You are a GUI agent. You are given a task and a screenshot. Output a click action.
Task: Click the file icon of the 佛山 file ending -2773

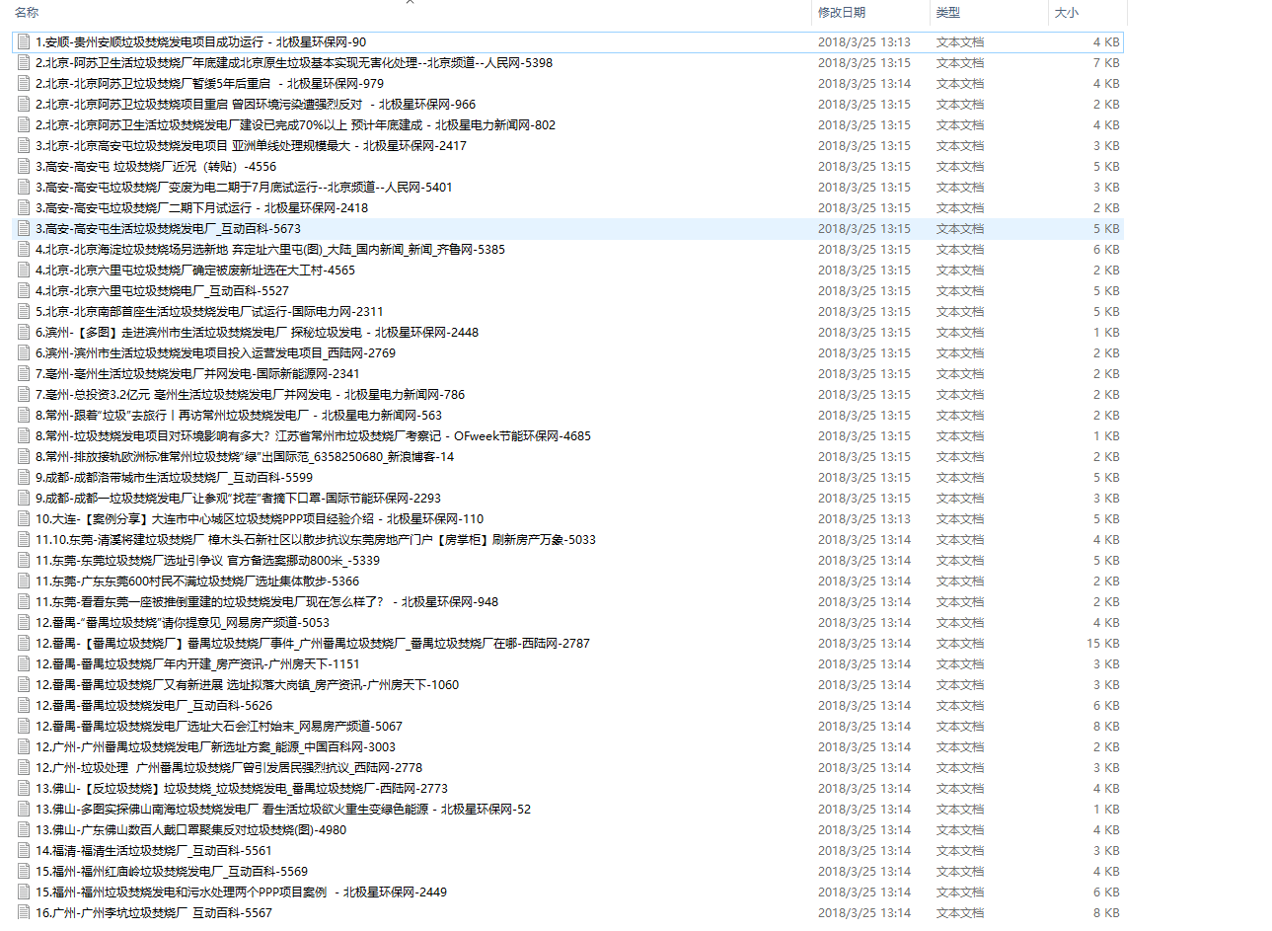[24, 788]
